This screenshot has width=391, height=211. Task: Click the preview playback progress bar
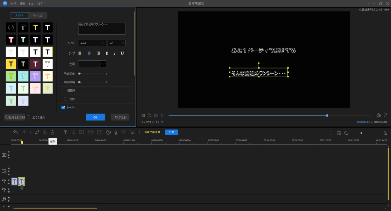coord(269,115)
